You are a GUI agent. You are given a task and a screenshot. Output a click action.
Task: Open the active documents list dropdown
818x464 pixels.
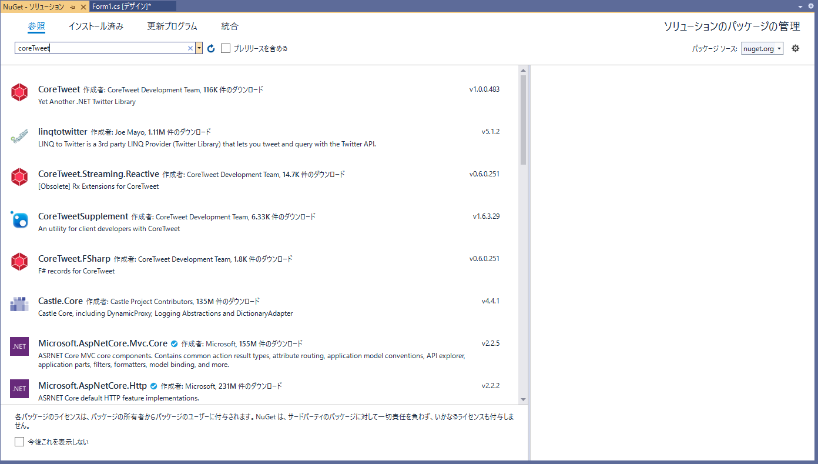coord(800,6)
